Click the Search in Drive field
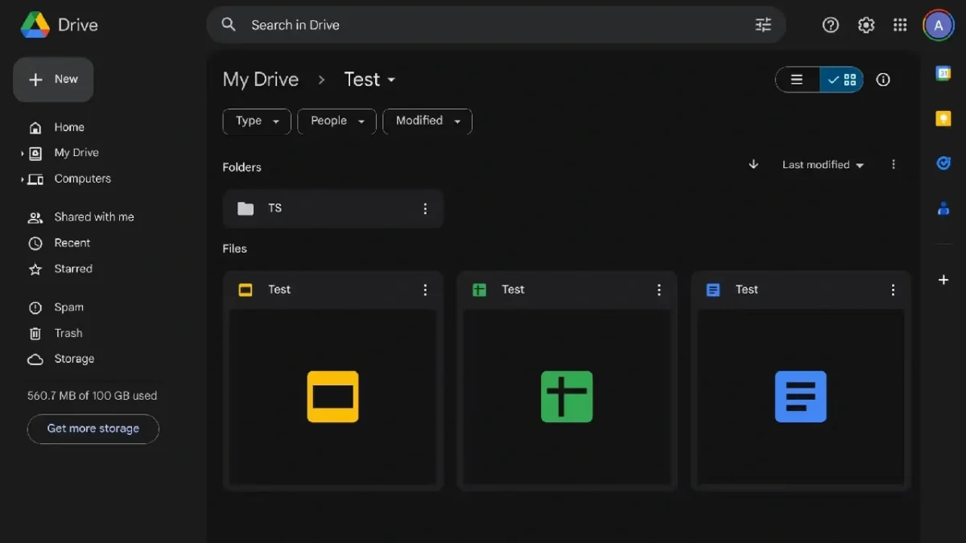The width and height of the screenshot is (966, 543). coord(483,25)
